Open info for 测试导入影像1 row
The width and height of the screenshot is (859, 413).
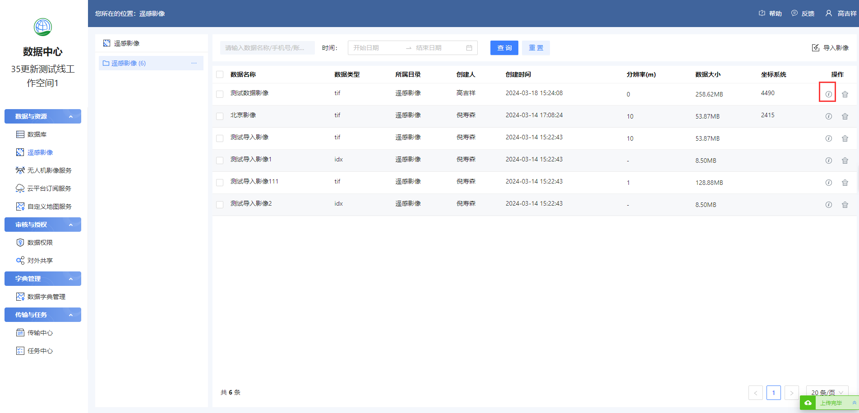[828, 161]
